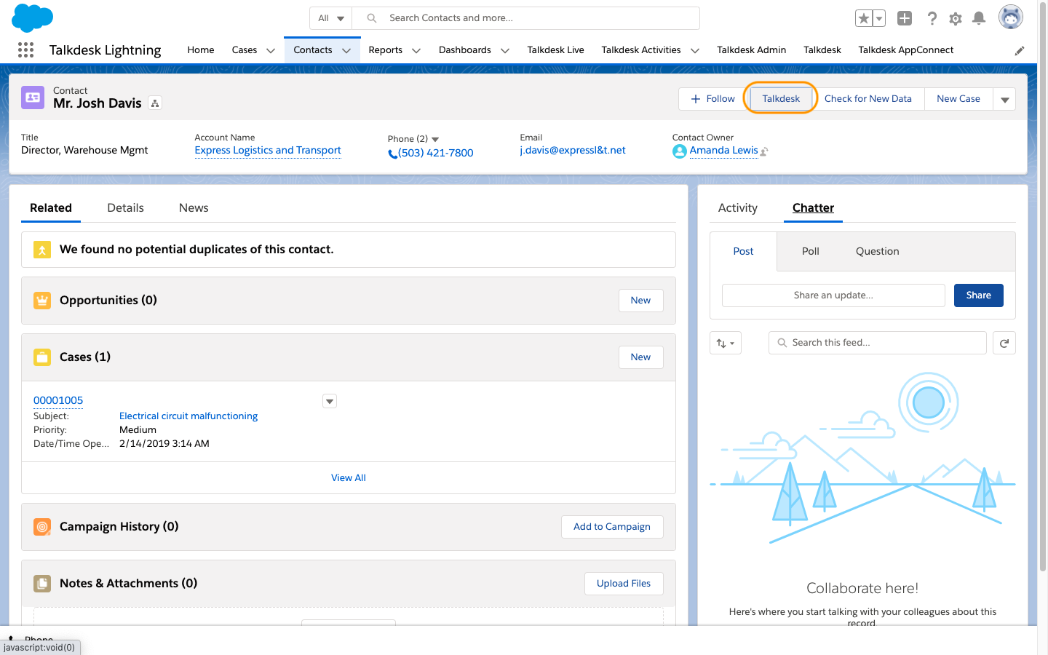Click the Contact record icon
Viewport: 1048px width, 655px height.
click(x=33, y=98)
